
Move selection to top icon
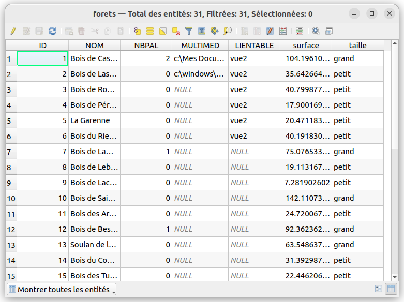click(202, 32)
